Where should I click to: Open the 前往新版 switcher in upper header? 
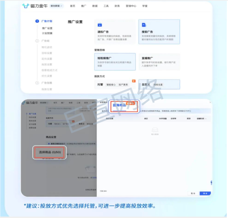pyautogui.click(x=56, y=6)
